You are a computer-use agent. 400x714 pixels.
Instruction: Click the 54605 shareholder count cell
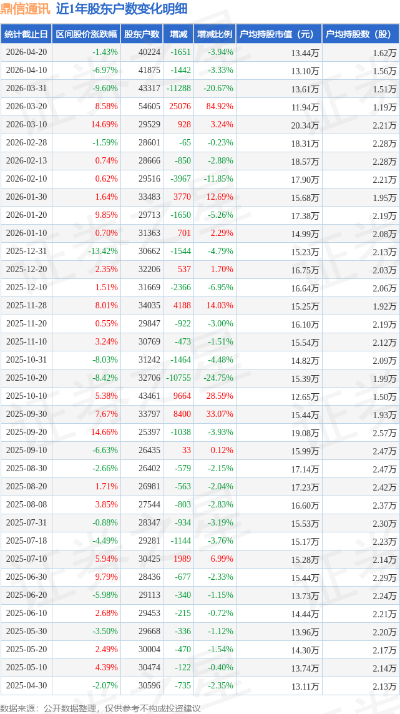pyautogui.click(x=149, y=107)
